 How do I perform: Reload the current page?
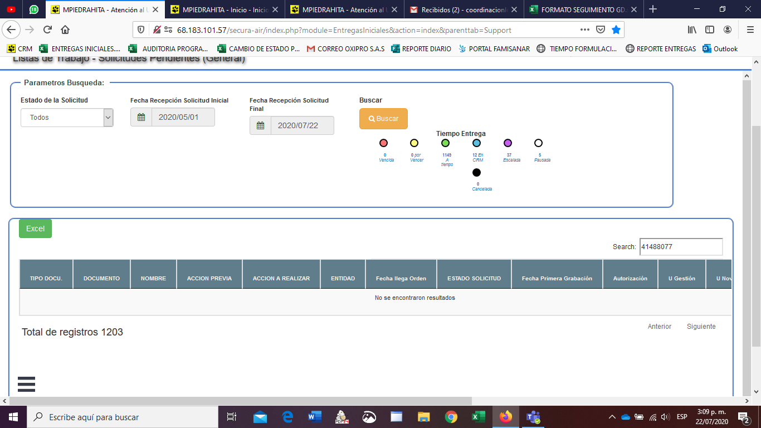point(47,30)
